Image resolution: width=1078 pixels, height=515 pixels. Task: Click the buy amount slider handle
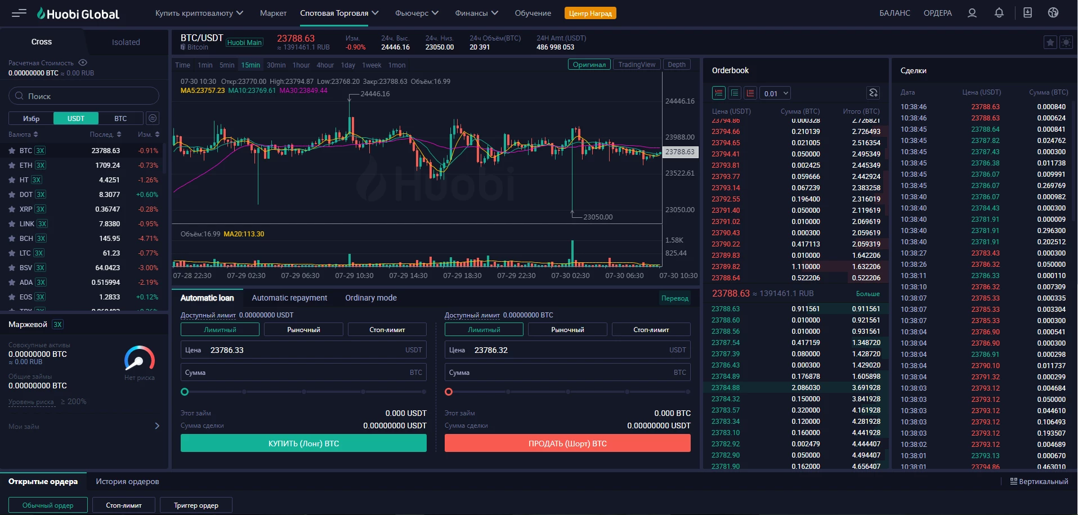coord(185,392)
